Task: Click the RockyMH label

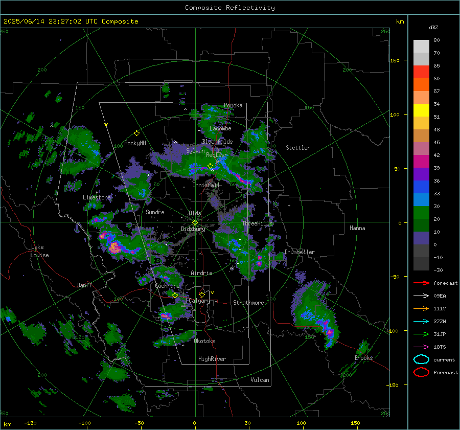Action: (135, 143)
